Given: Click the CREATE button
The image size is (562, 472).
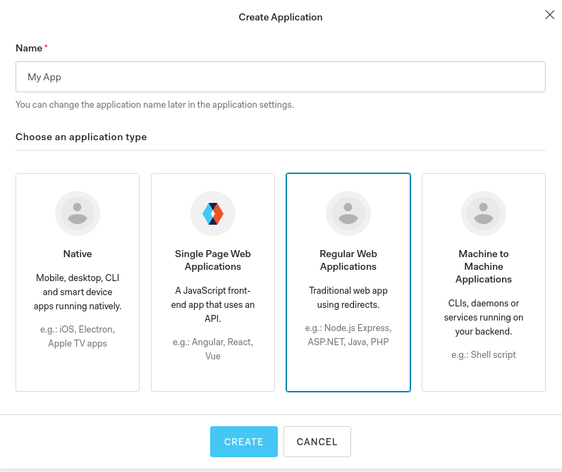Looking at the screenshot, I should coord(244,442).
